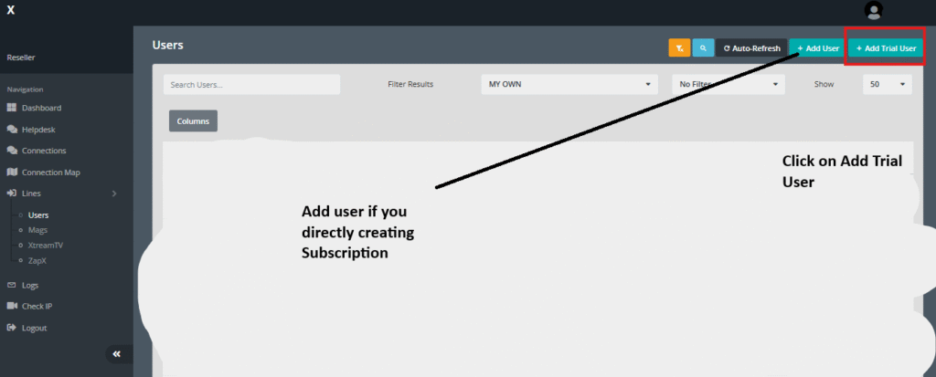This screenshot has height=377, width=936.
Task: Open Connection Map in sidebar
Action: click(50, 172)
